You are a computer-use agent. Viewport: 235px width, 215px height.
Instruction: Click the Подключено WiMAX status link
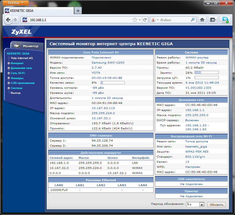tap(101, 57)
